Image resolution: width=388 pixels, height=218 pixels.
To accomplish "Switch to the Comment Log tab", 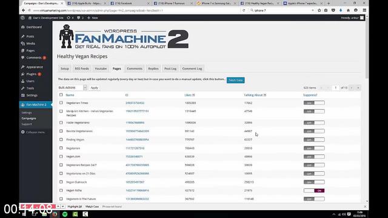I will click(x=192, y=68).
